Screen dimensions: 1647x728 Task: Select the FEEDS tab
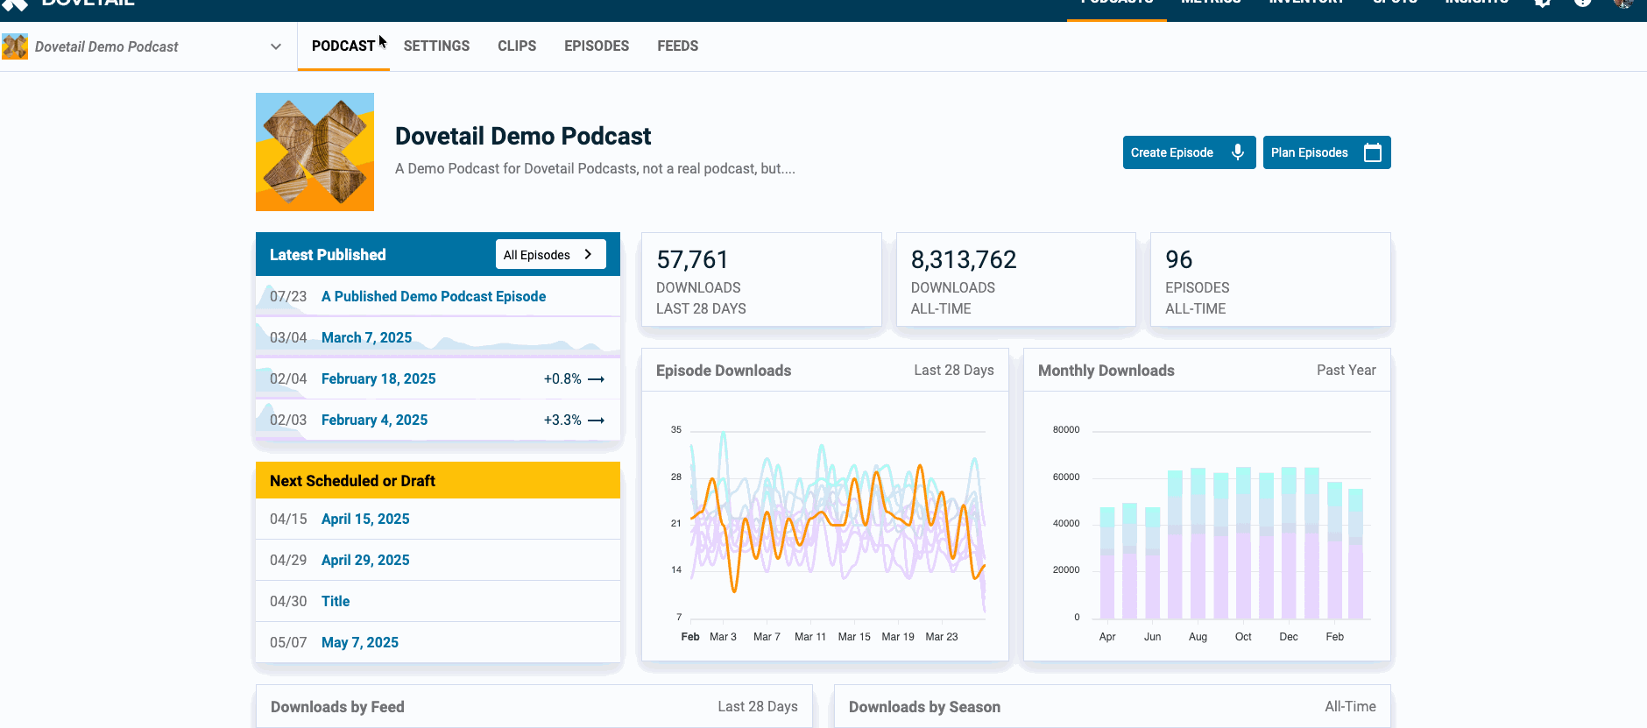[677, 46]
